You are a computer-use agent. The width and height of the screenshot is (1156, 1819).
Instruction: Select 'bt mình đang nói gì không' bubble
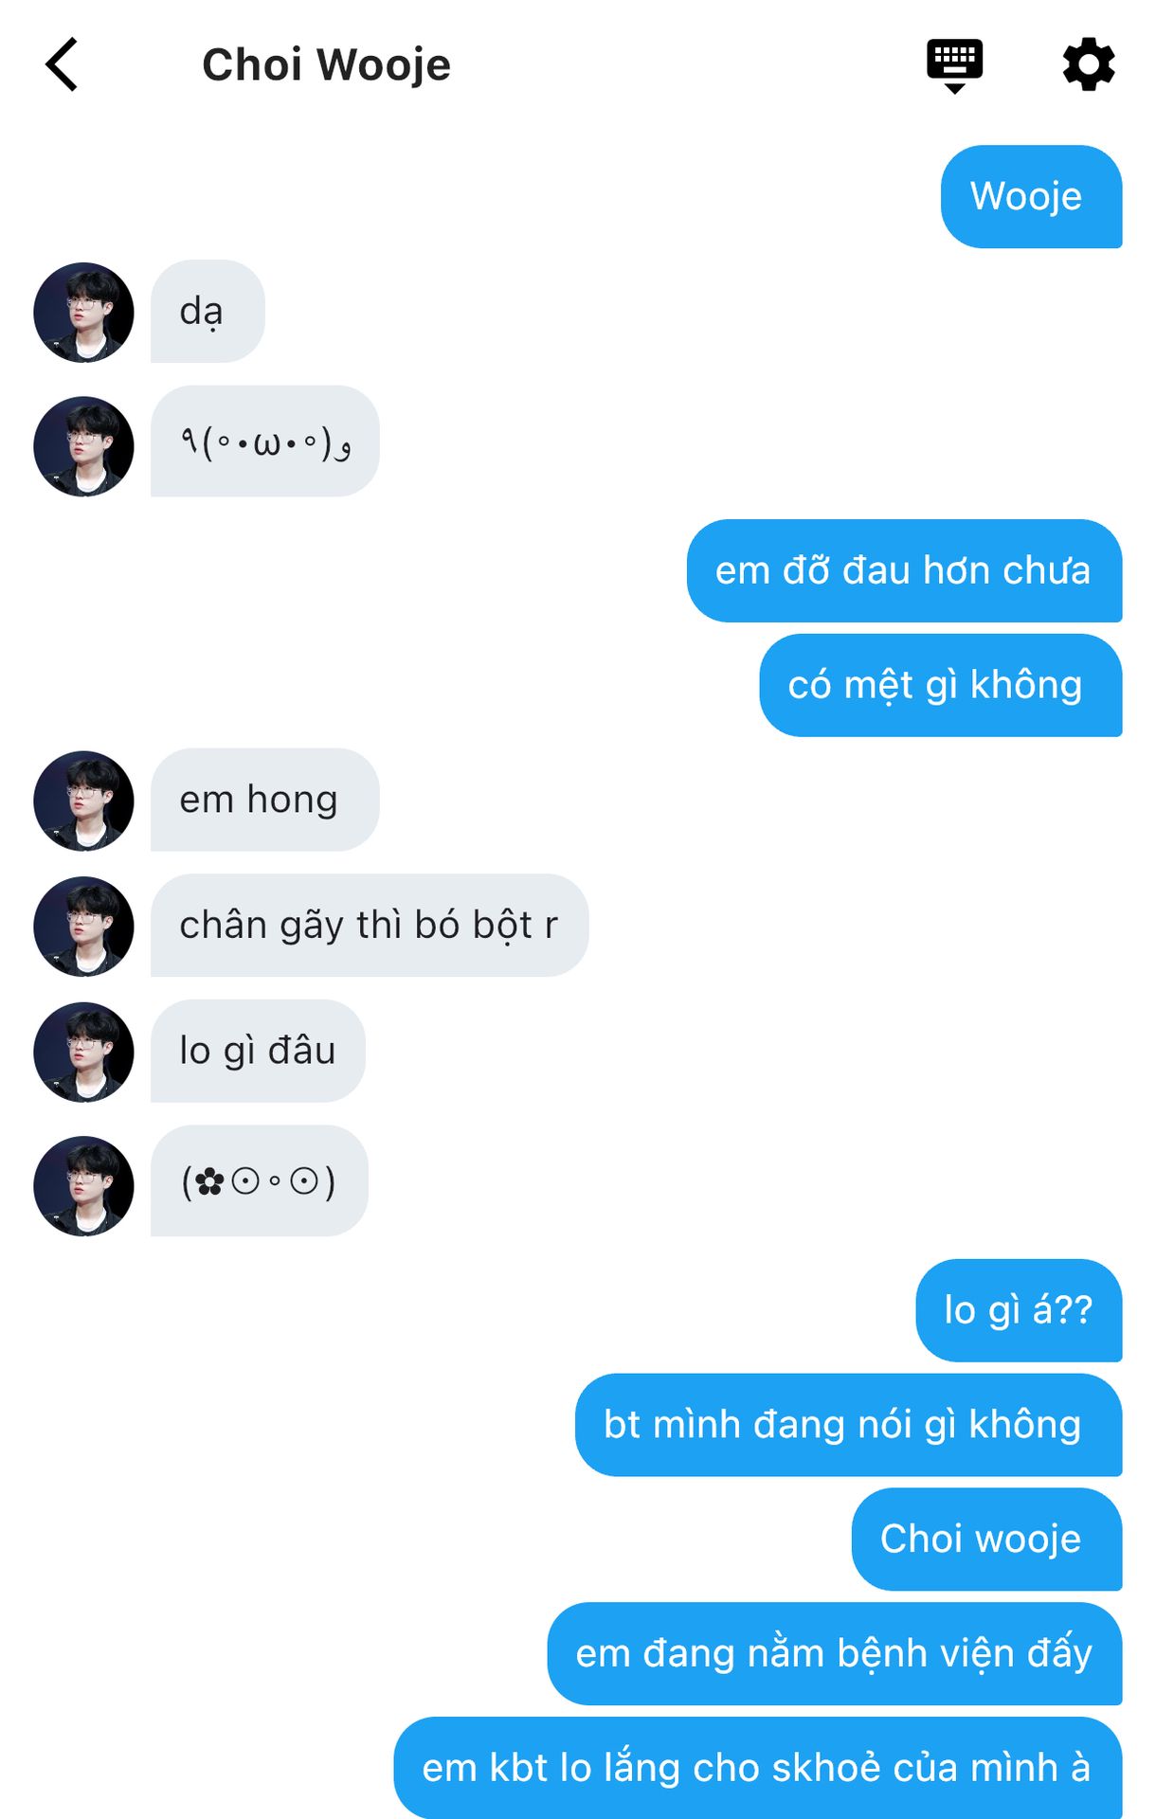pos(848,1425)
